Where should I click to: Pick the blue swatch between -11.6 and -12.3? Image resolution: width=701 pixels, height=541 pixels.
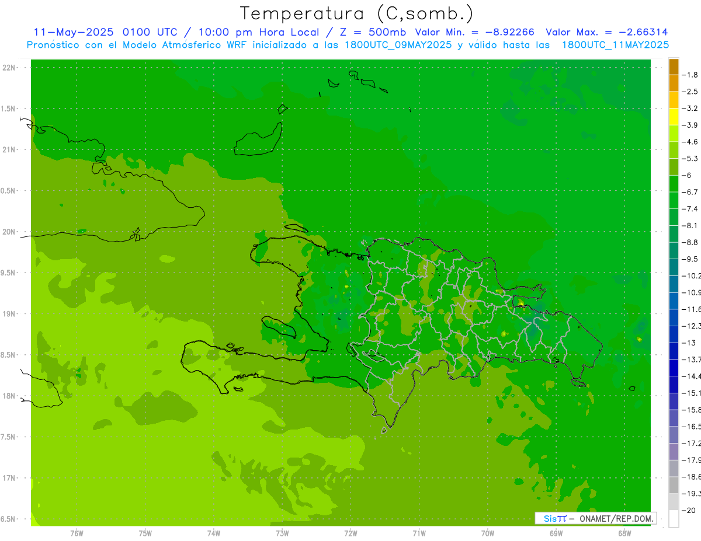coord(674,317)
